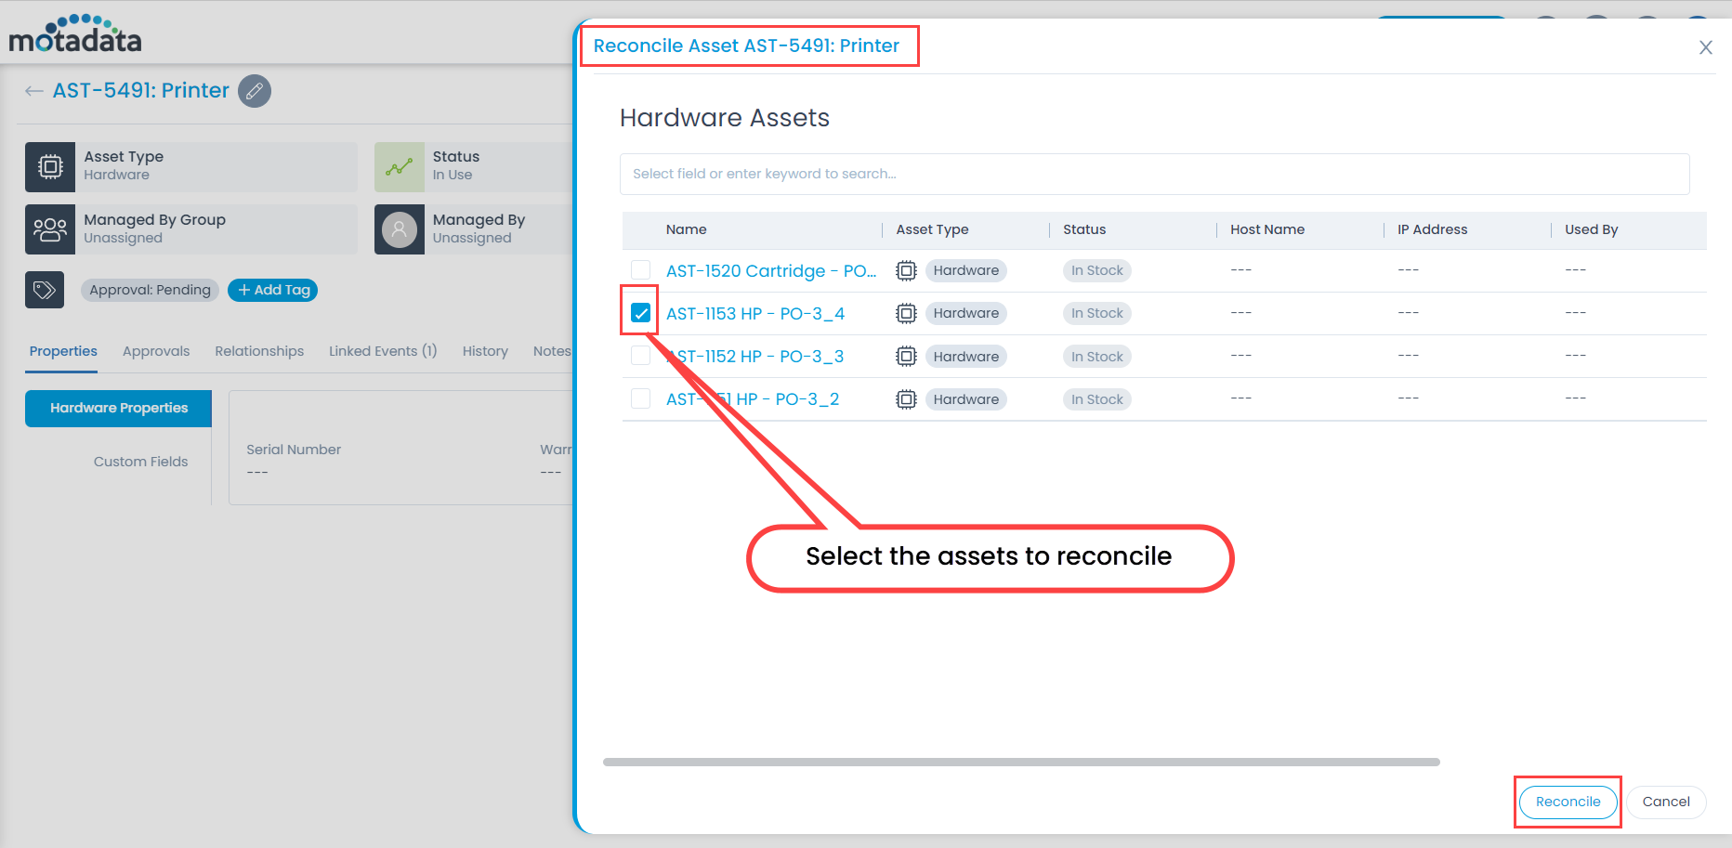Image resolution: width=1732 pixels, height=848 pixels.
Task: Select the checkbox for AST-1151 HP - PO-3_2
Action: pyautogui.click(x=639, y=398)
